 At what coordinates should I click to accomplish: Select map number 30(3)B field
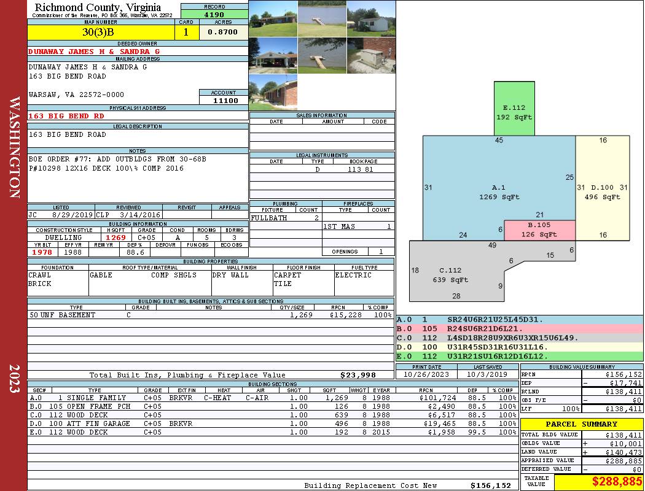101,33
